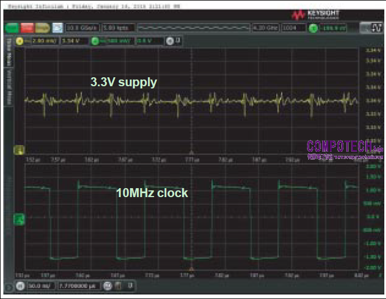Click the yellow Single acquisition button
Image resolution: width=386 pixels, height=299 pixels.
point(42,27)
